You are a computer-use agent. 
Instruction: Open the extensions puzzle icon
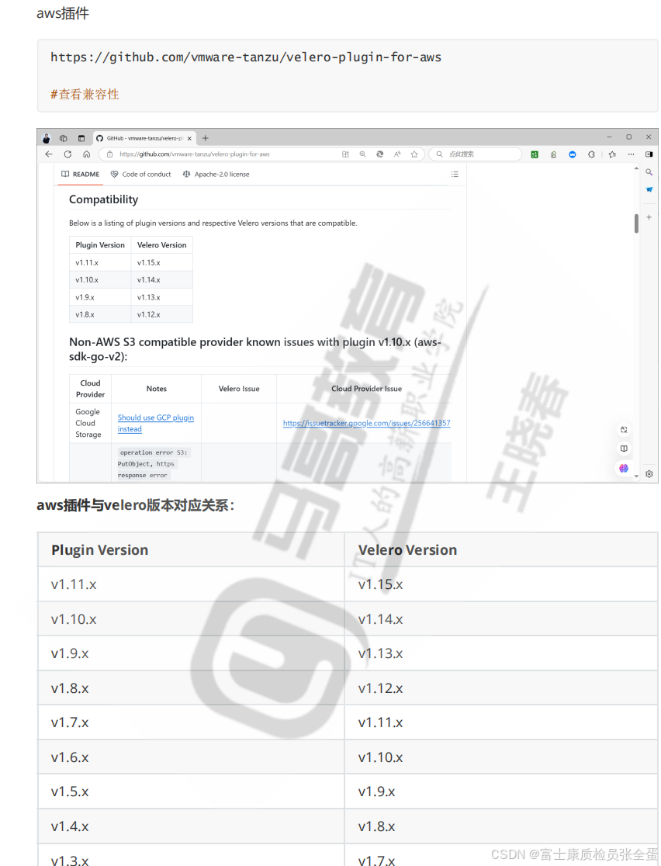pyautogui.click(x=591, y=154)
